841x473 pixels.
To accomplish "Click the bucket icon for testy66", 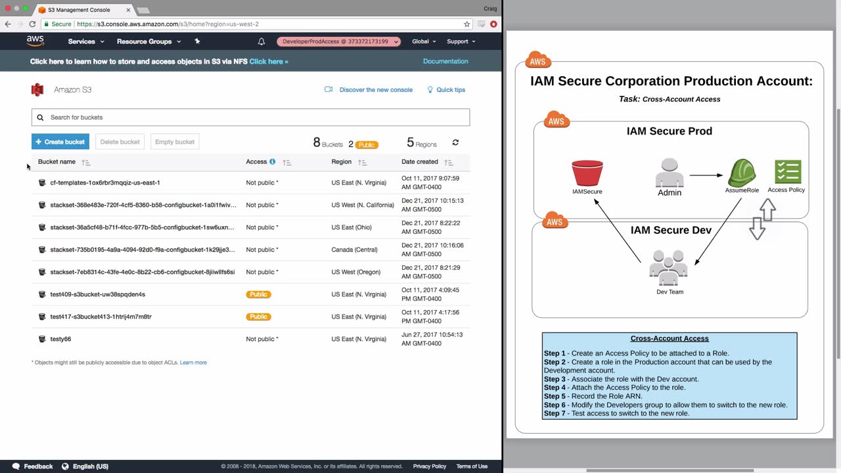I will tap(43, 339).
